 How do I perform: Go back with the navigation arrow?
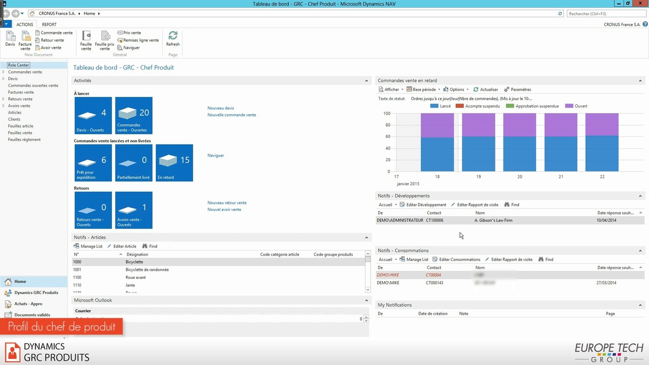(7, 14)
